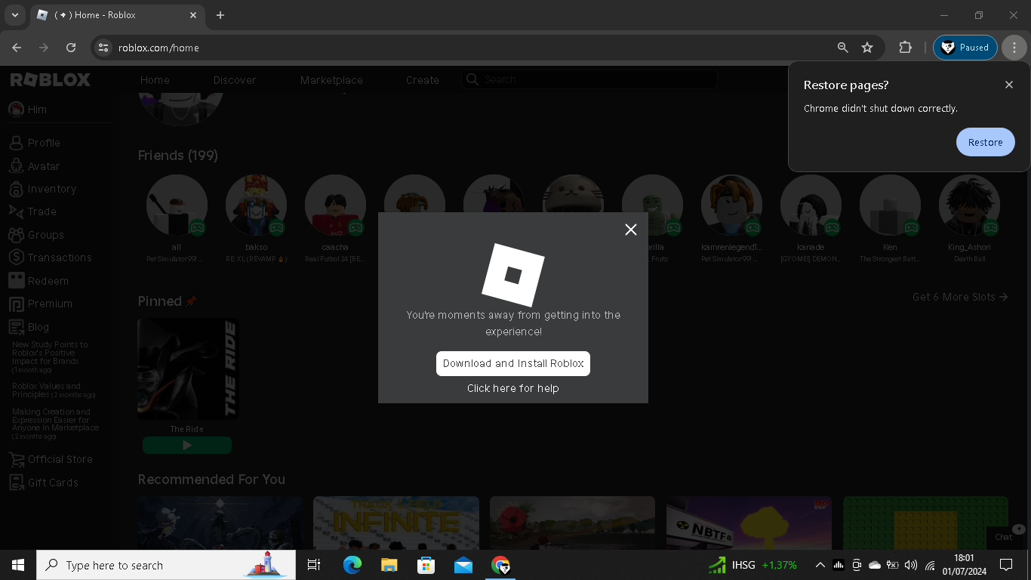The height and width of the screenshot is (580, 1031).
Task: Open the Friends (199) heading link
Action: coord(178,156)
